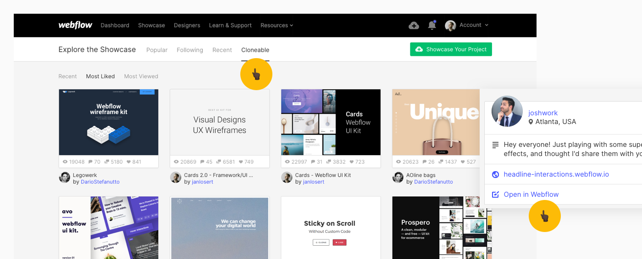642x259 pixels.
Task: Open the We can change your digital world thumbnail
Action: point(220,228)
